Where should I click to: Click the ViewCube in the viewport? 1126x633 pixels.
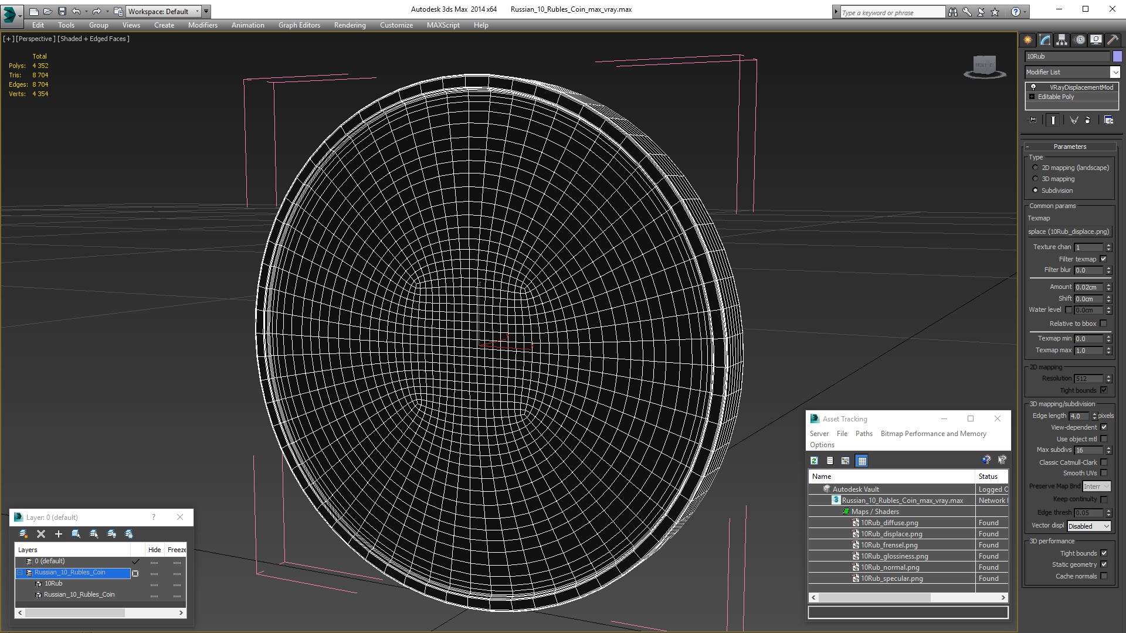coord(984,66)
